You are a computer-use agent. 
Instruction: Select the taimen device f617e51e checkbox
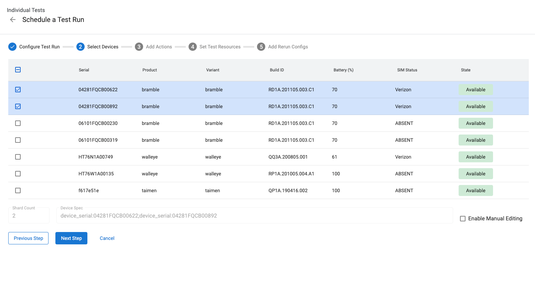pyautogui.click(x=18, y=190)
